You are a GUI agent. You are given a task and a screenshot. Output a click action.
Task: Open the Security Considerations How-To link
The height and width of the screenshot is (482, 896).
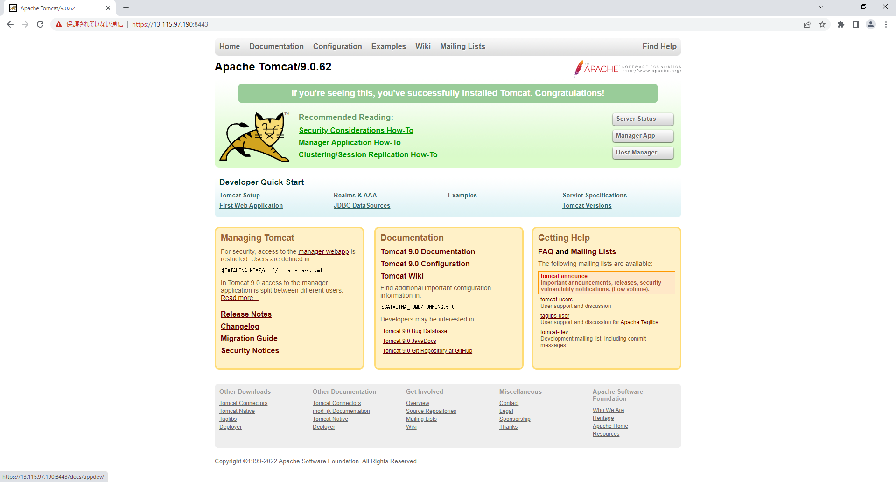[356, 130]
